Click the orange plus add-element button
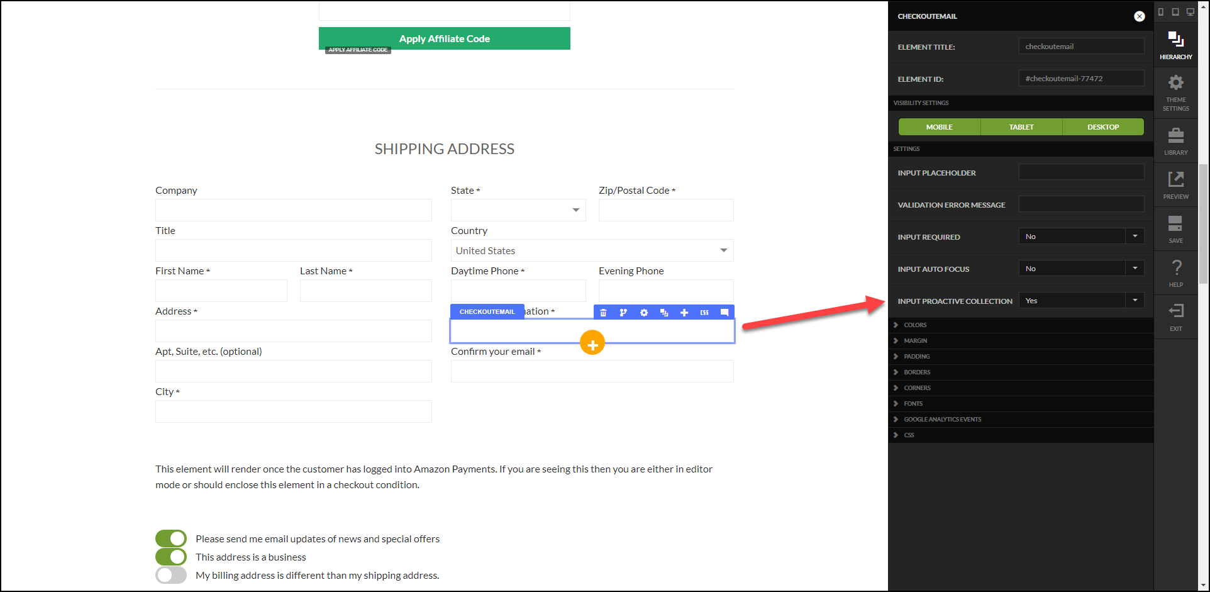The width and height of the screenshot is (1210, 592). point(592,343)
